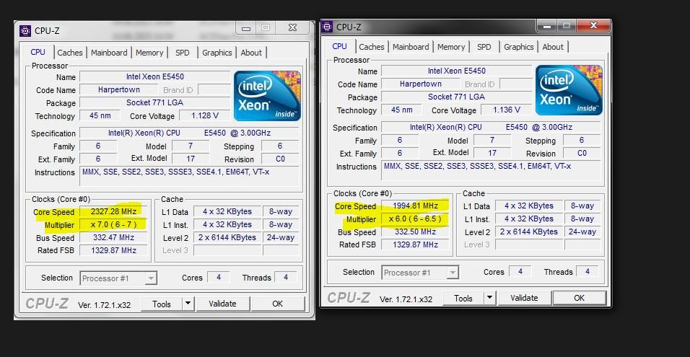Click Rated FSB value in right window

416,245
